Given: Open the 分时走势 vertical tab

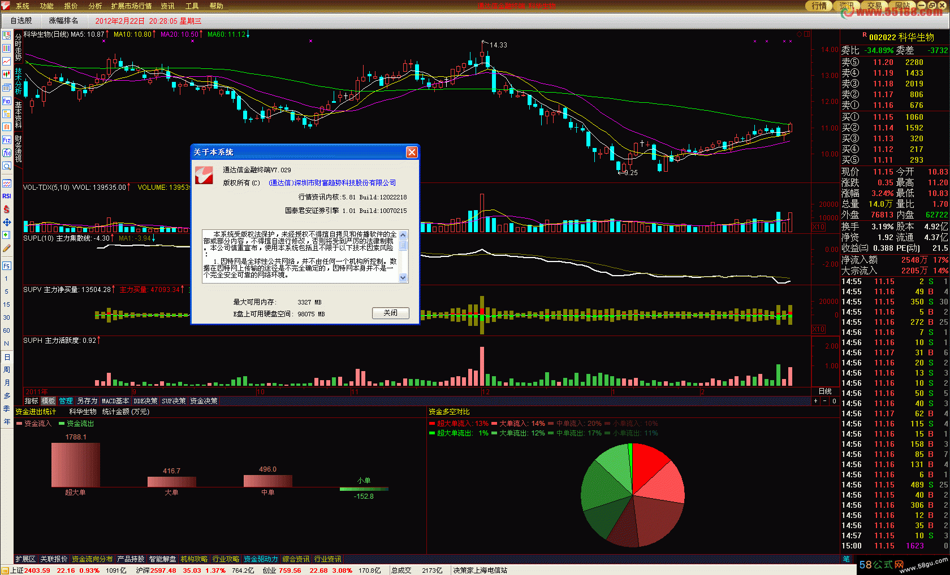Looking at the screenshot, I should pyautogui.click(x=18, y=47).
